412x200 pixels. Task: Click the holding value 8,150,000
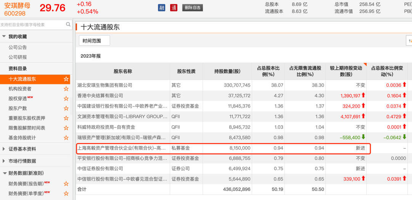pos(240,148)
